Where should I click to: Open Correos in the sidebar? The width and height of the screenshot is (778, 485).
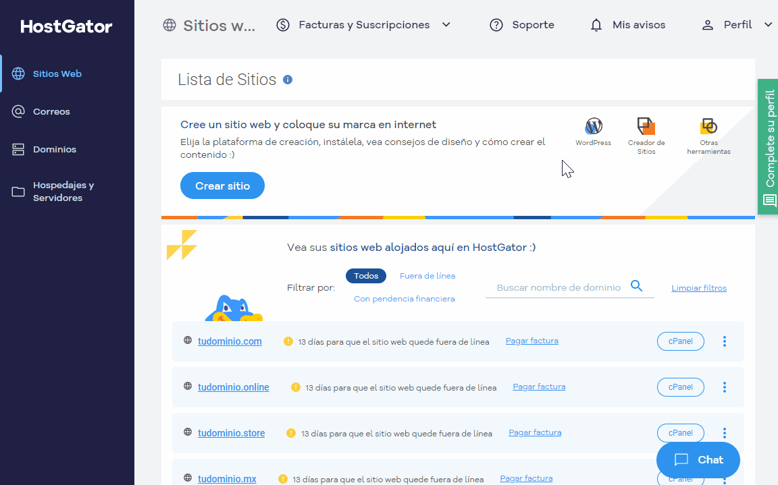click(51, 111)
